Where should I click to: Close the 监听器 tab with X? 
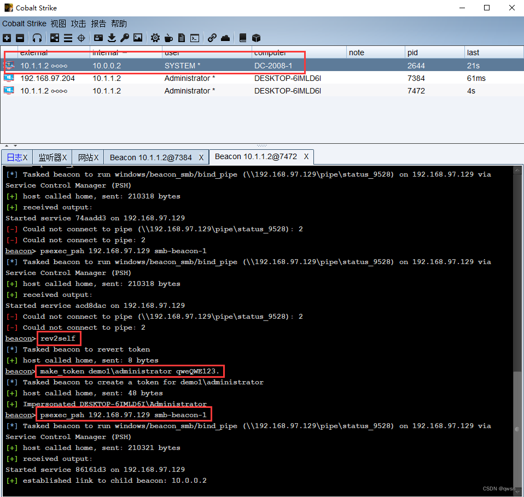(65, 157)
